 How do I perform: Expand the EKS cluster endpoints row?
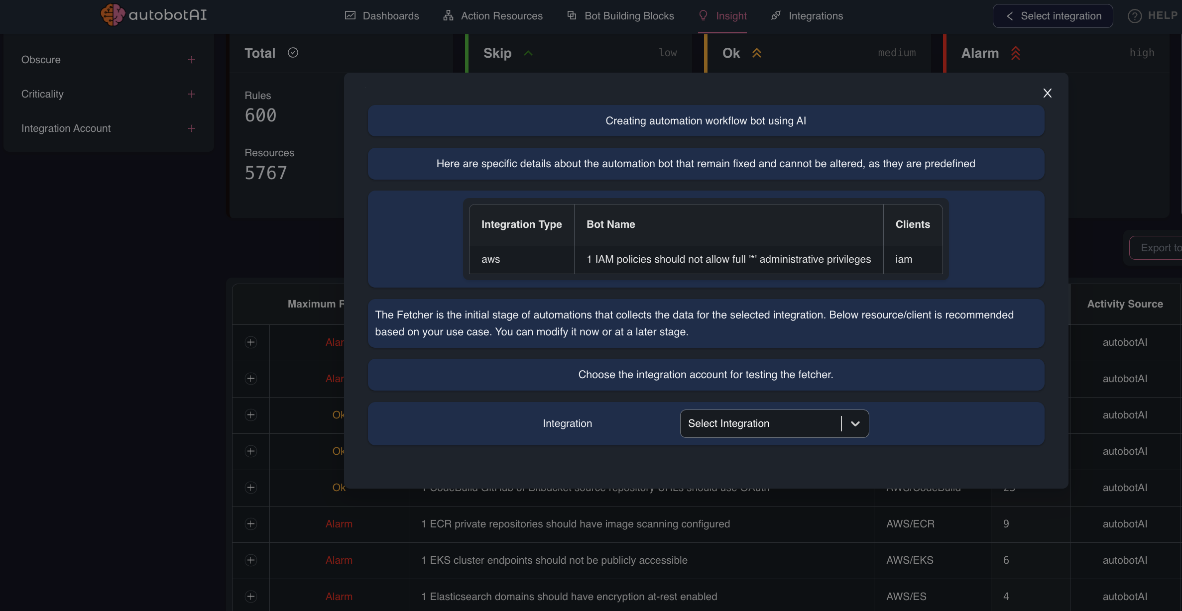[251, 560]
